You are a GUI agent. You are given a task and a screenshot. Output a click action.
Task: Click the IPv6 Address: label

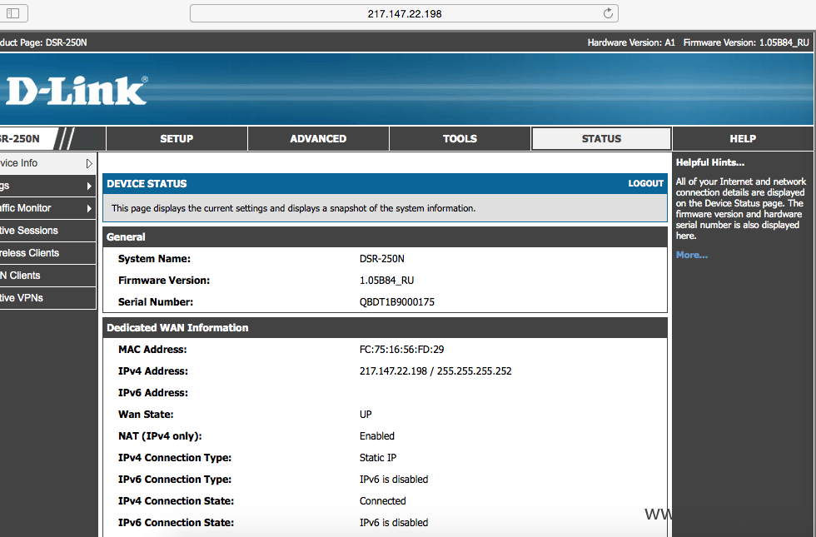point(153,393)
